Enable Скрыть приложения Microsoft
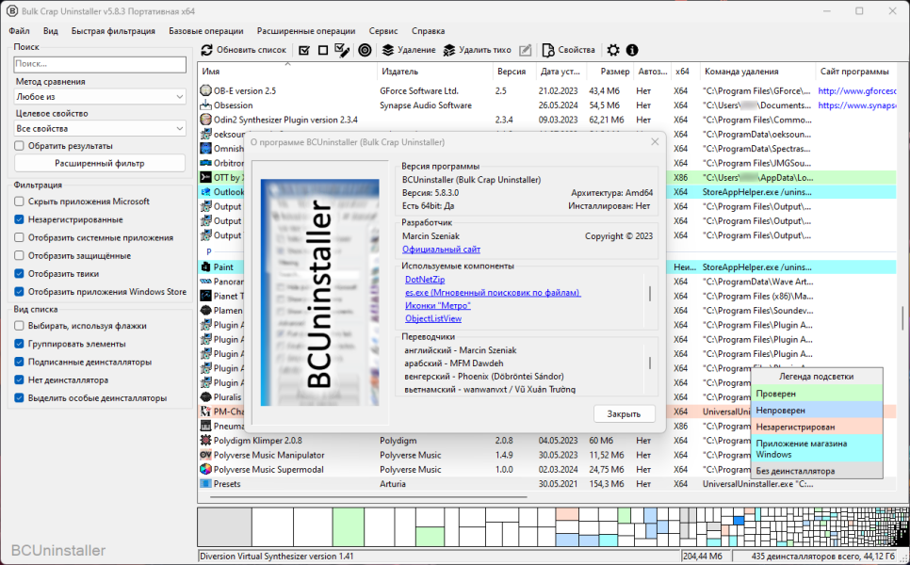The width and height of the screenshot is (910, 565). (19, 202)
